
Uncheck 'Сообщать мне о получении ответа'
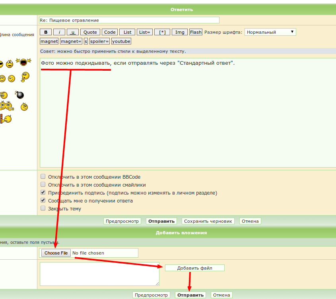[x=43, y=201]
